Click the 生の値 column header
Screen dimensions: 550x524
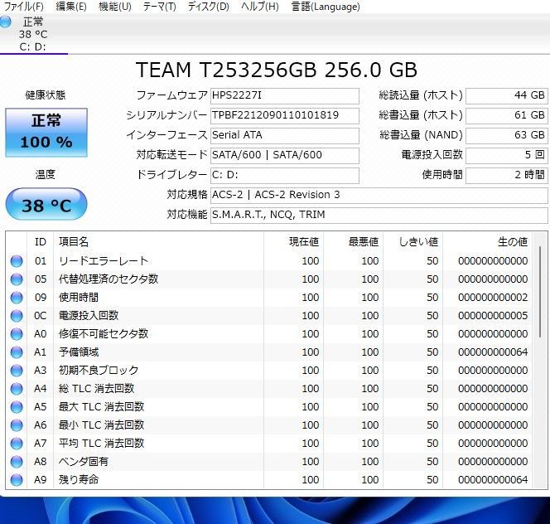point(488,242)
